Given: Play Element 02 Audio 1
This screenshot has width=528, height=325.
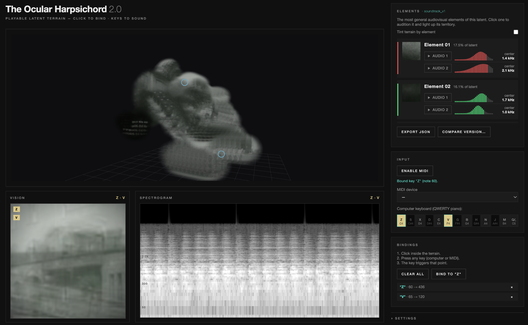Looking at the screenshot, I should (x=438, y=98).
